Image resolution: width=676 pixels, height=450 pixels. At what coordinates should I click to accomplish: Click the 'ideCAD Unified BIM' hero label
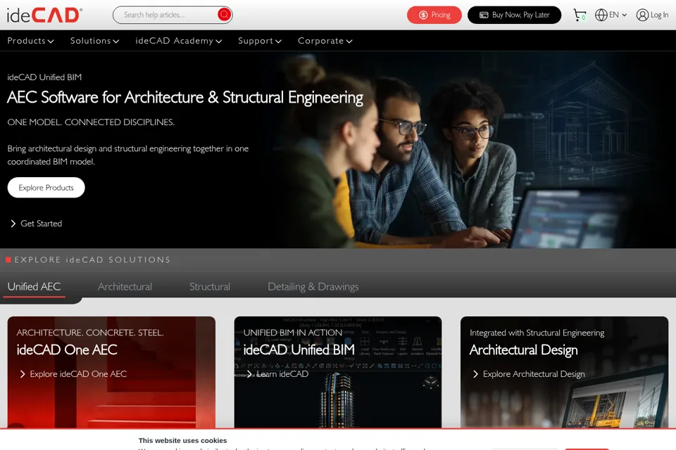[x=44, y=77]
